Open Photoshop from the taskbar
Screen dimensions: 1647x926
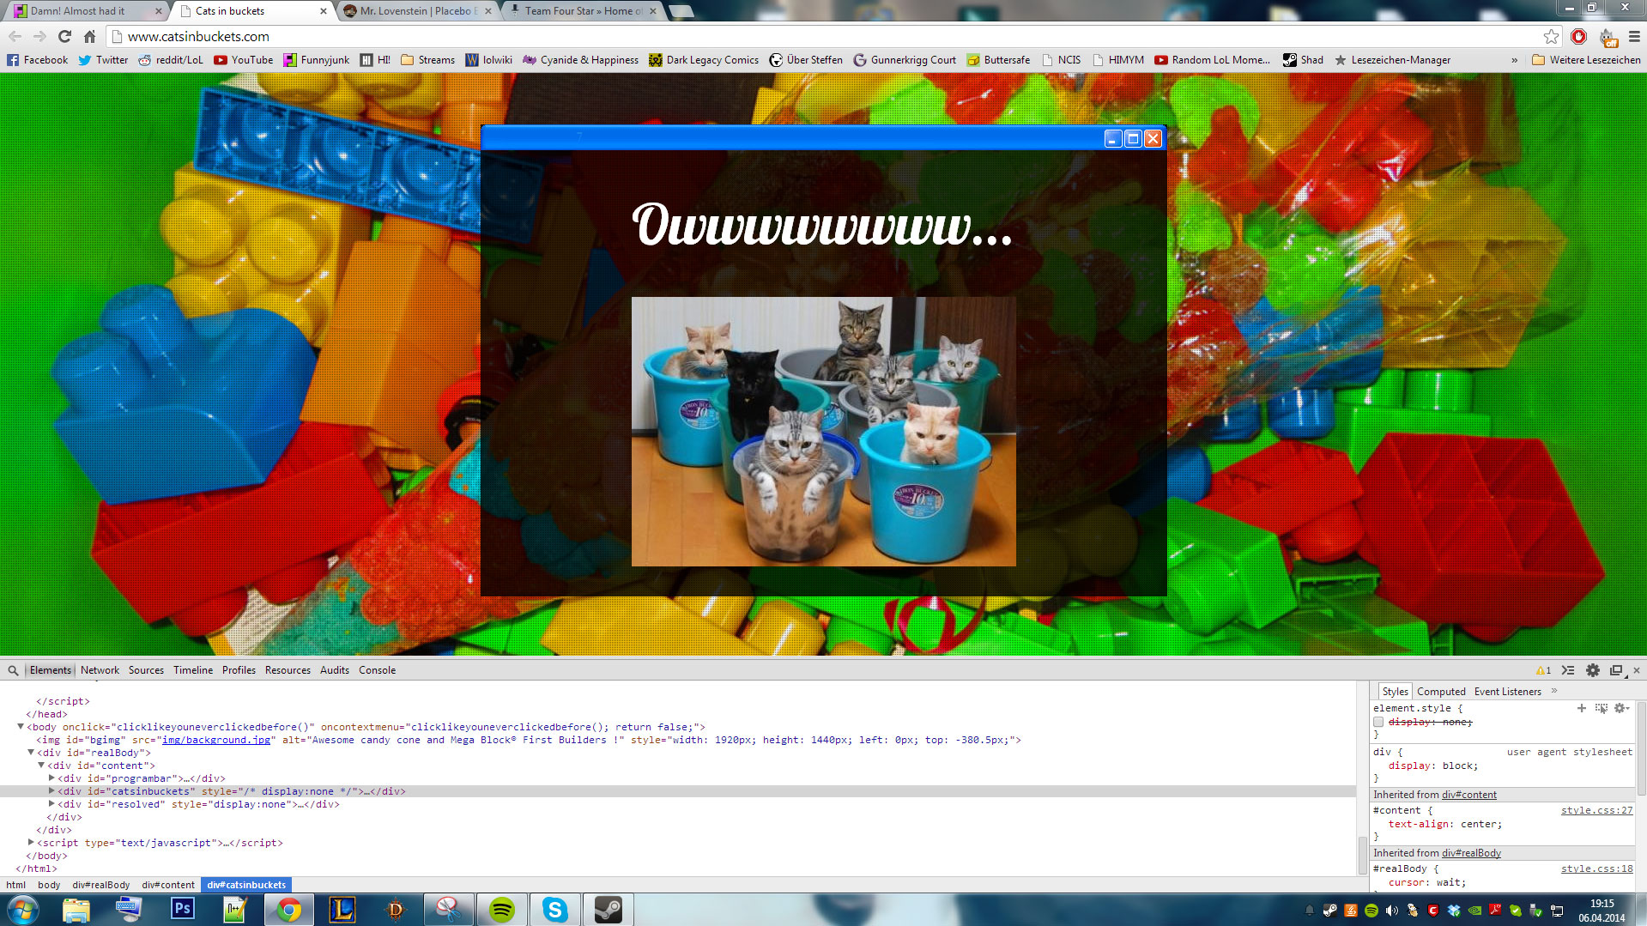click(183, 909)
